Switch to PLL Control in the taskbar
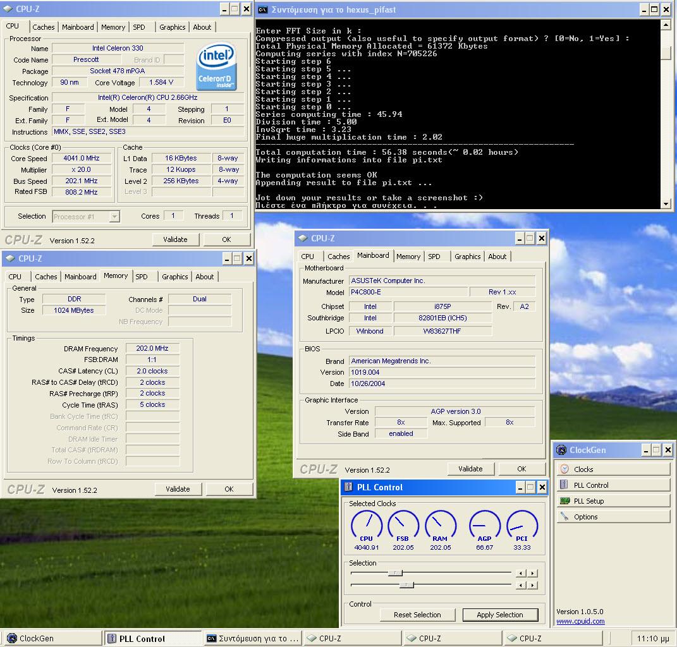Image resolution: width=677 pixels, height=647 pixels. 153,638
